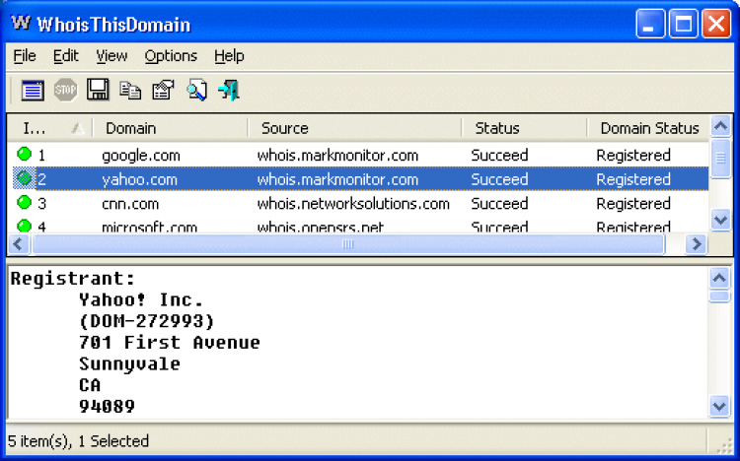This screenshot has height=461, width=740.
Task: Click the 'Yahoo! Inc.' text line
Action: click(x=141, y=299)
